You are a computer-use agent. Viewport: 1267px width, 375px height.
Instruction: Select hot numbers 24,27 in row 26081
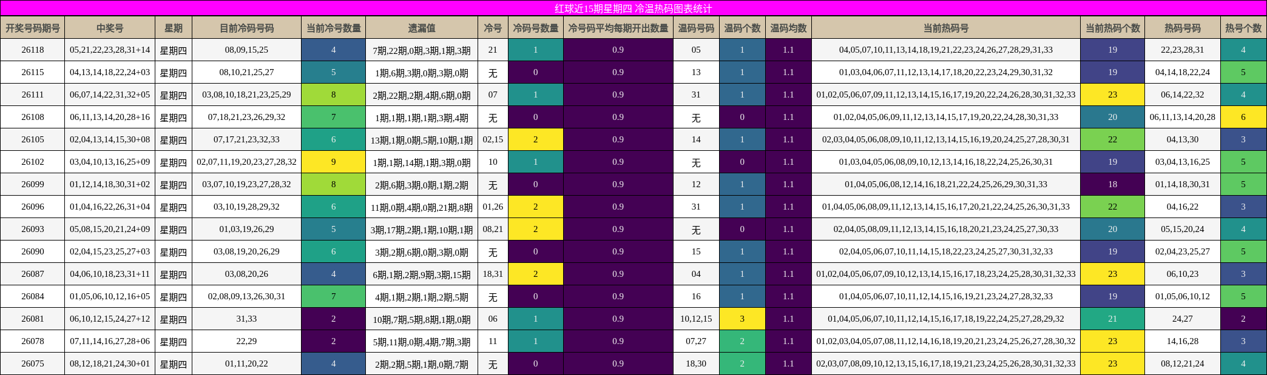point(1183,319)
